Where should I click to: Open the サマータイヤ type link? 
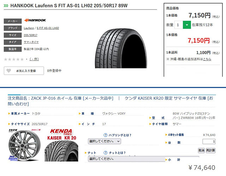tap(31, 42)
